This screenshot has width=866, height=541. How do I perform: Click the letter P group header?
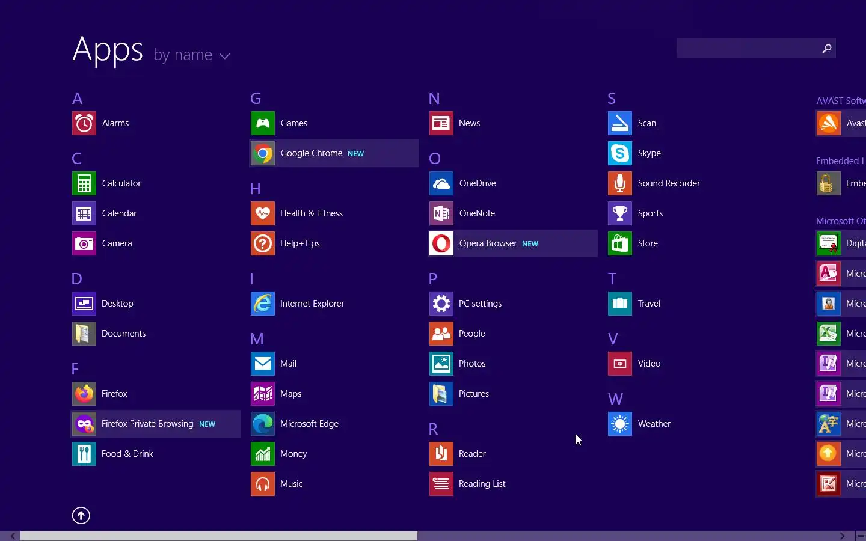(433, 279)
